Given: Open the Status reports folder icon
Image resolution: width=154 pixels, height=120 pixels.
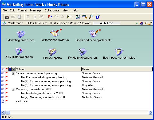Looking at the screenshot, I should pos(53,52).
